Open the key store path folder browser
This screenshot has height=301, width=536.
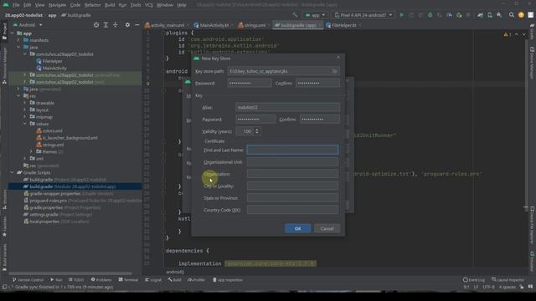click(334, 71)
